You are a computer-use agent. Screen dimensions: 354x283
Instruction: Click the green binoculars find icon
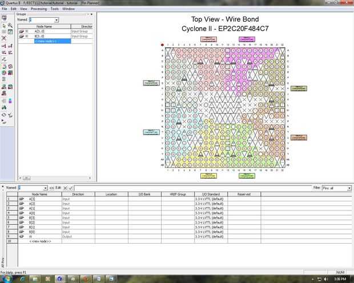tap(4, 108)
